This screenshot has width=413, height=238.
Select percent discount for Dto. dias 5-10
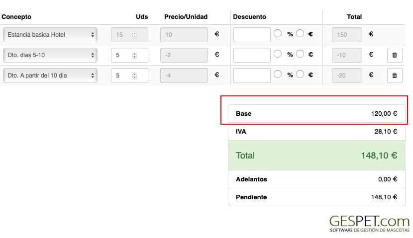click(278, 54)
